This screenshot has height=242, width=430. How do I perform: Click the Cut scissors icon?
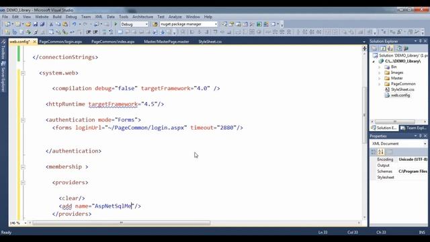[x=51, y=24]
